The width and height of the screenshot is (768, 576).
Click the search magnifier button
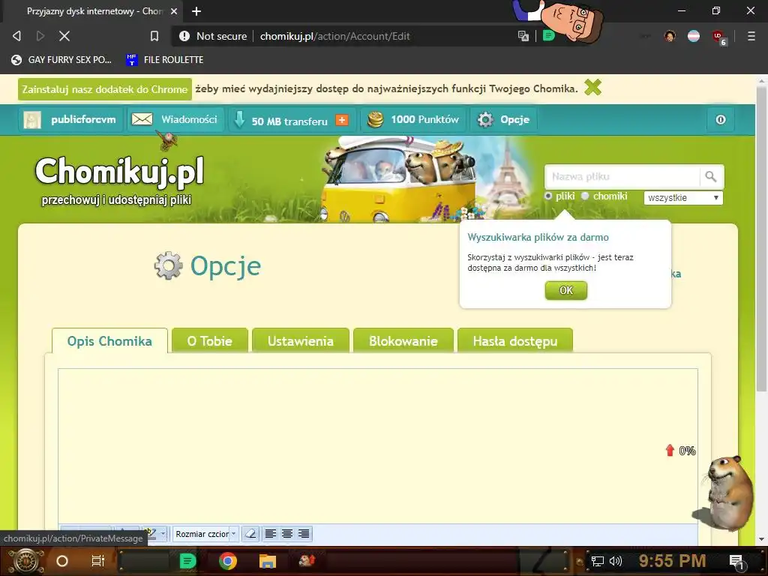click(711, 176)
